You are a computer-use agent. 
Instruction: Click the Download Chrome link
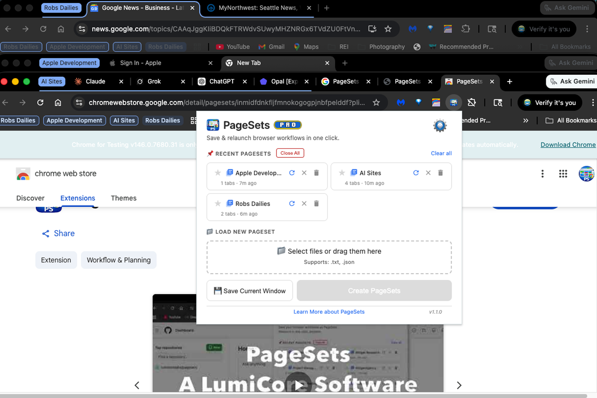tap(568, 145)
